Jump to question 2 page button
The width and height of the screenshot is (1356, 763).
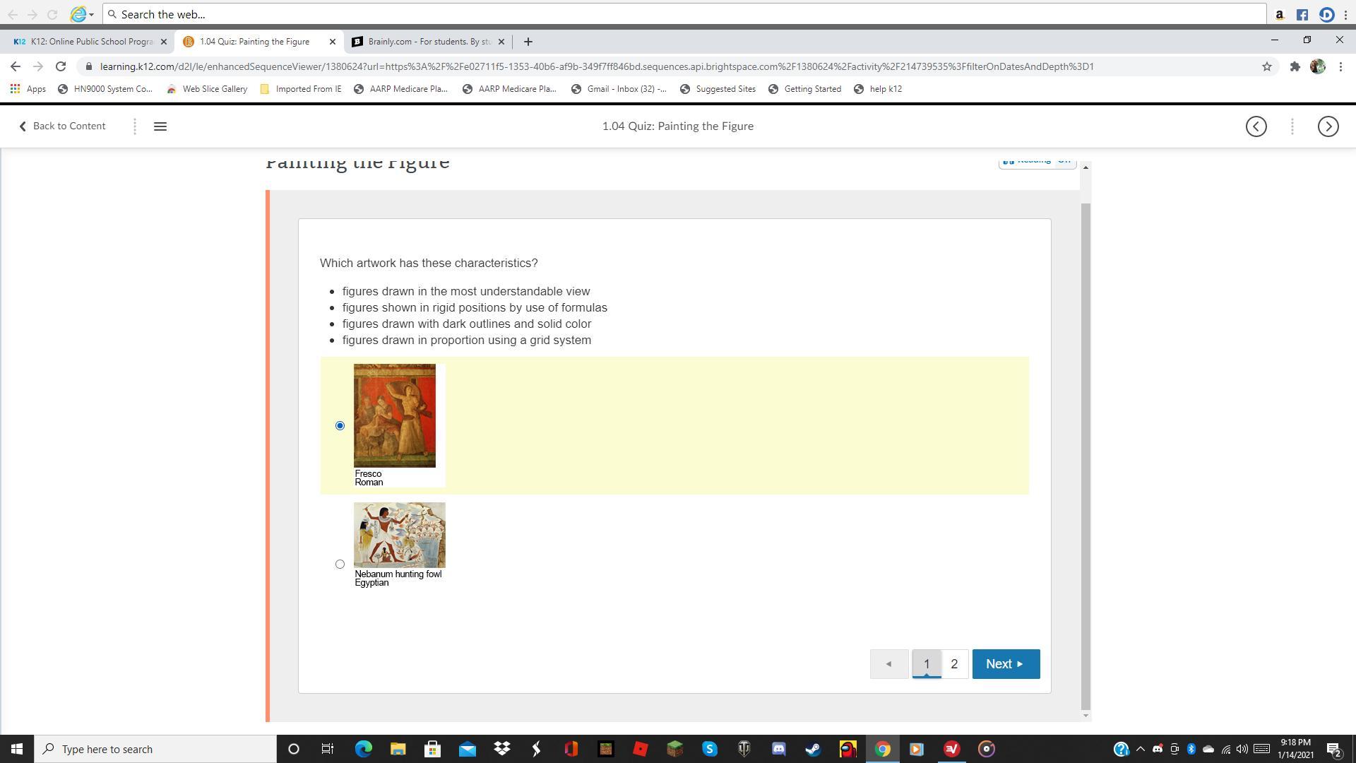click(x=954, y=664)
